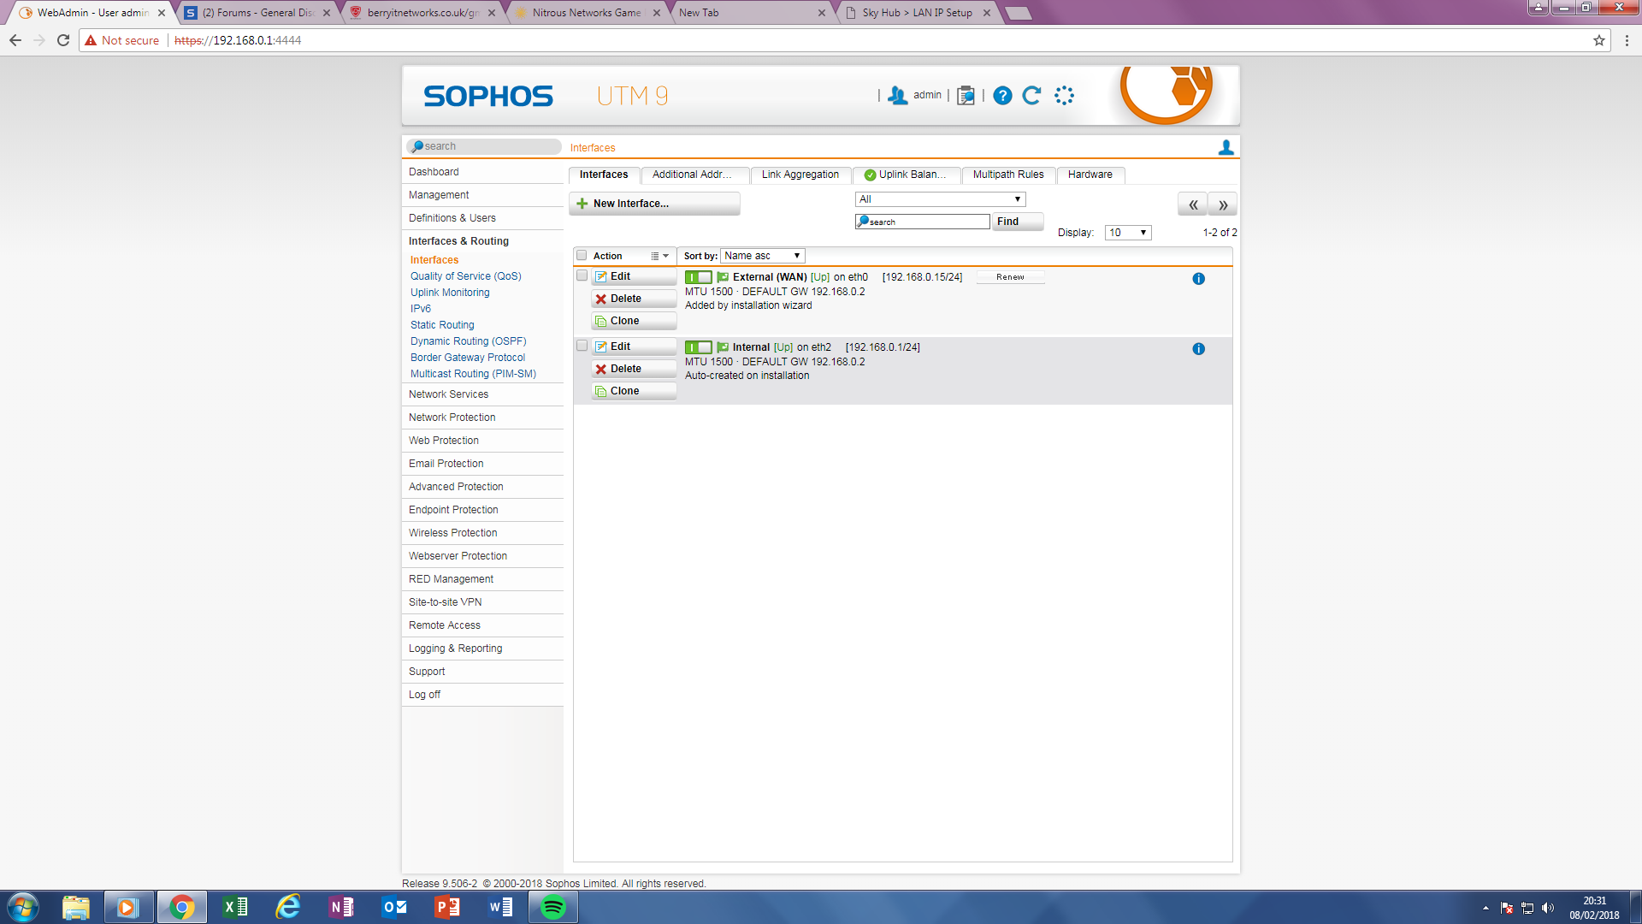Open the blue help question mark icon
Image resolution: width=1642 pixels, height=924 pixels.
(x=1002, y=96)
